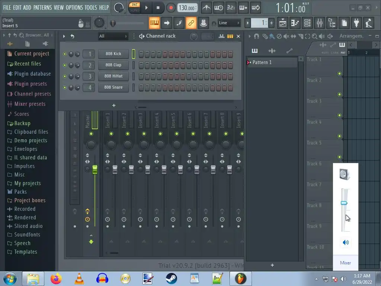Click the Windows volume speaker mute icon

[x=346, y=242]
